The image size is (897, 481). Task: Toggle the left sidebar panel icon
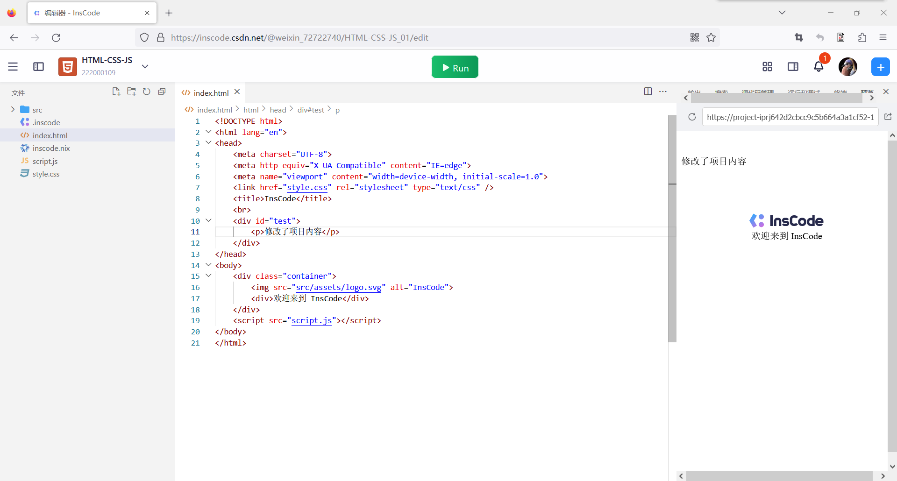38,67
